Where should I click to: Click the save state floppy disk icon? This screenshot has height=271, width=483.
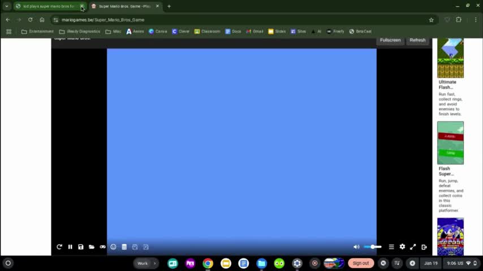[81, 247]
